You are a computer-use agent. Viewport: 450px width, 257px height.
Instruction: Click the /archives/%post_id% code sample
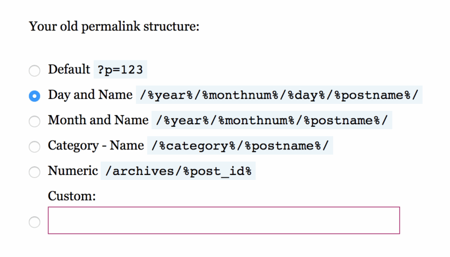(178, 171)
